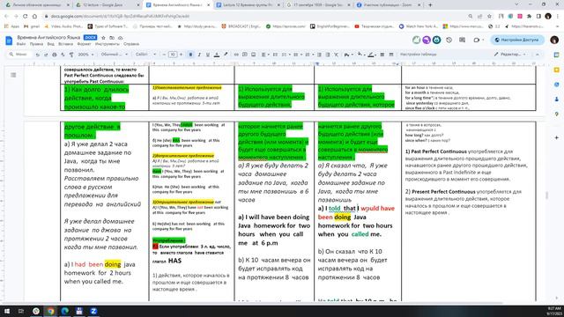Open a new browser tab
The width and height of the screenshot is (564, 317).
click(x=430, y=5)
